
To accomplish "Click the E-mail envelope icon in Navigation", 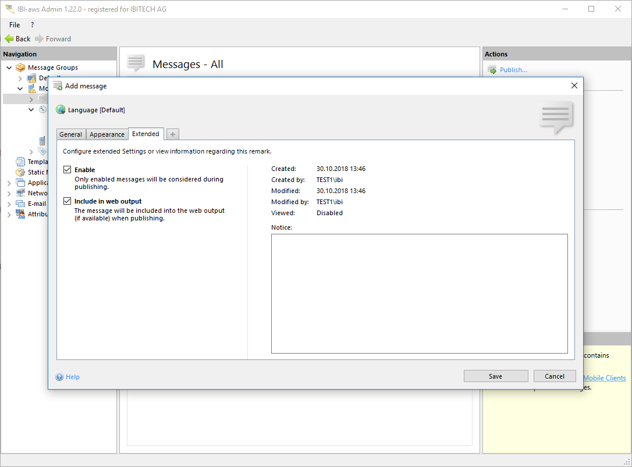I will [20, 204].
